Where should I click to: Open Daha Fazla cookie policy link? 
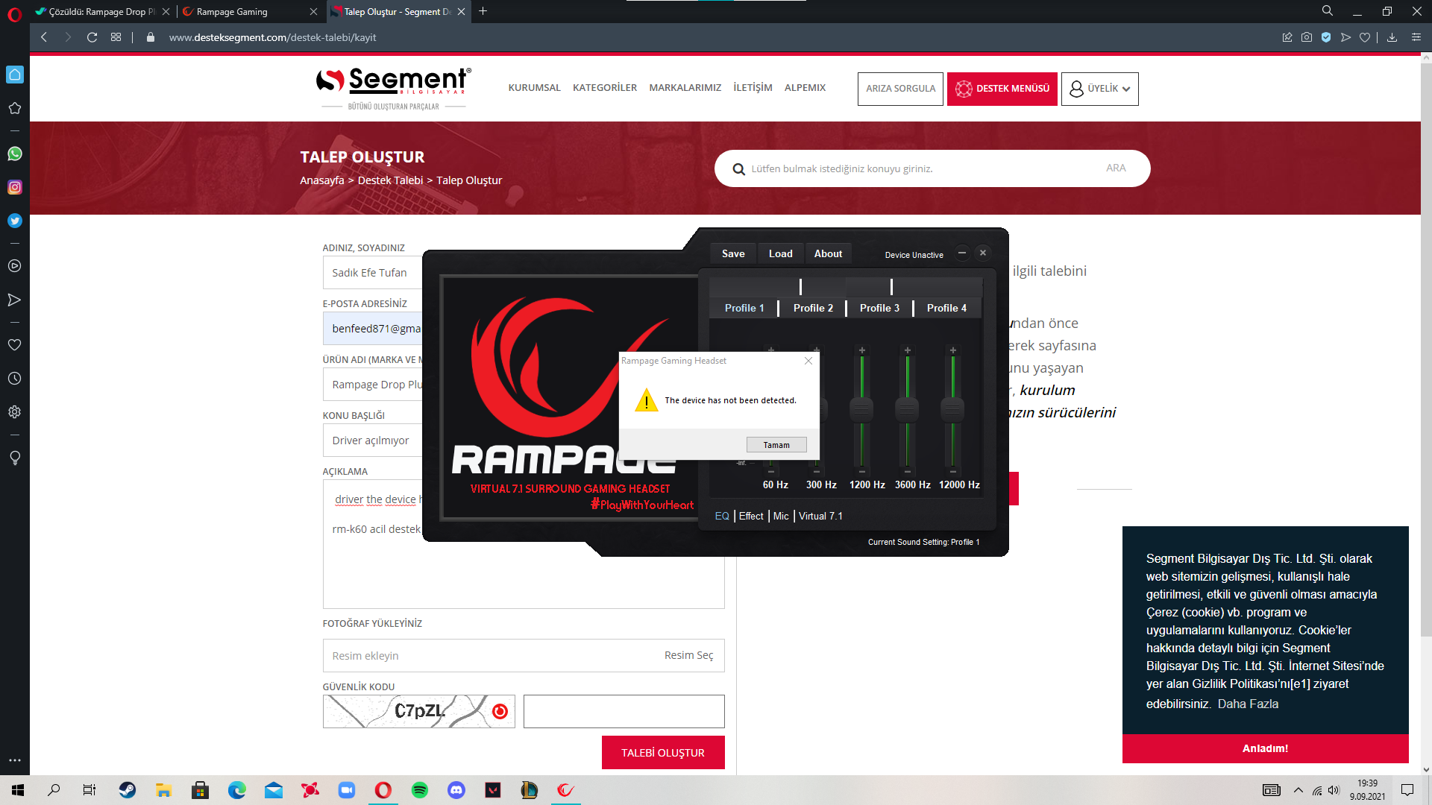(1248, 704)
